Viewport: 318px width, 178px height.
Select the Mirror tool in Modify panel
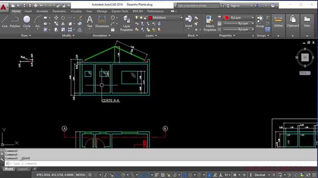63,24
